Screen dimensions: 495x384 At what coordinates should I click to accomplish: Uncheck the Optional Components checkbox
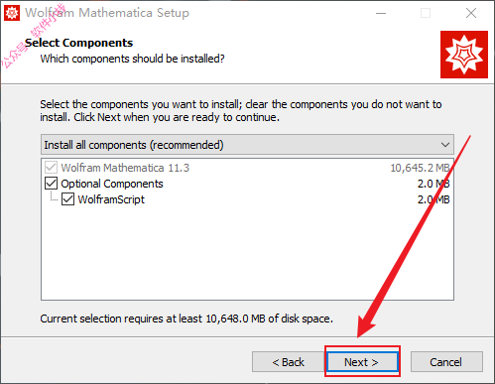click(51, 184)
